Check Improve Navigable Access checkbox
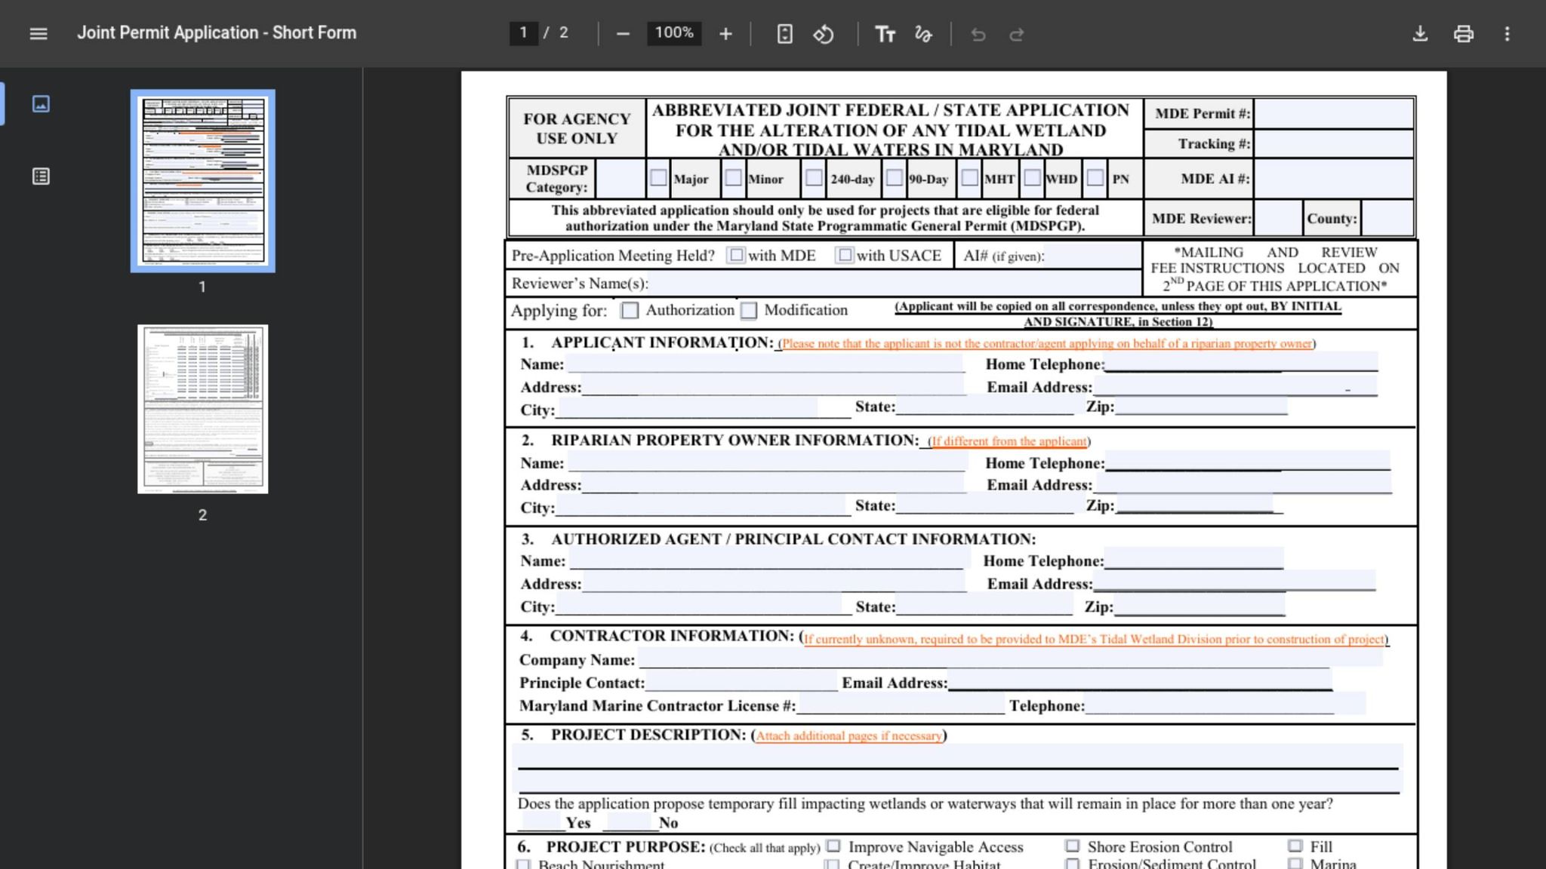This screenshot has width=1546, height=869. click(833, 846)
